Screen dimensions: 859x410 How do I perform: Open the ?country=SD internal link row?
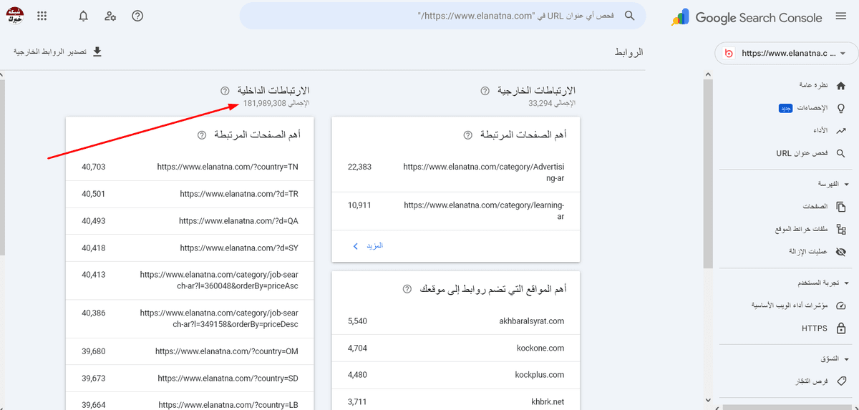190,379
